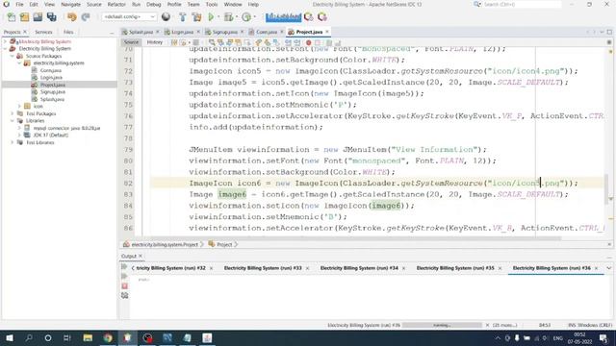
Task: Click the Debug Project toolbar icon
Action: 228,17
